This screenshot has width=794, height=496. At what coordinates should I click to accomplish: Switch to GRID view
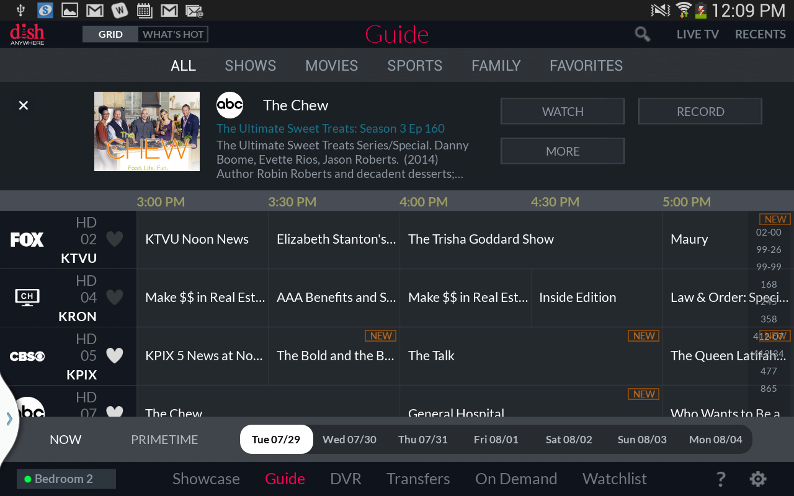[x=110, y=34]
